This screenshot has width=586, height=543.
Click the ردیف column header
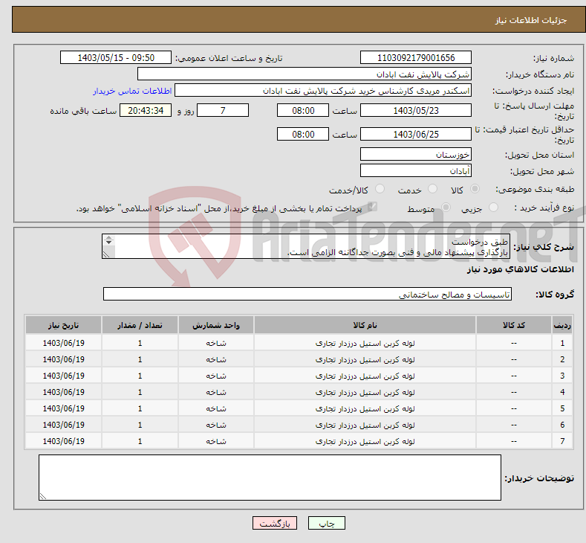tap(562, 325)
